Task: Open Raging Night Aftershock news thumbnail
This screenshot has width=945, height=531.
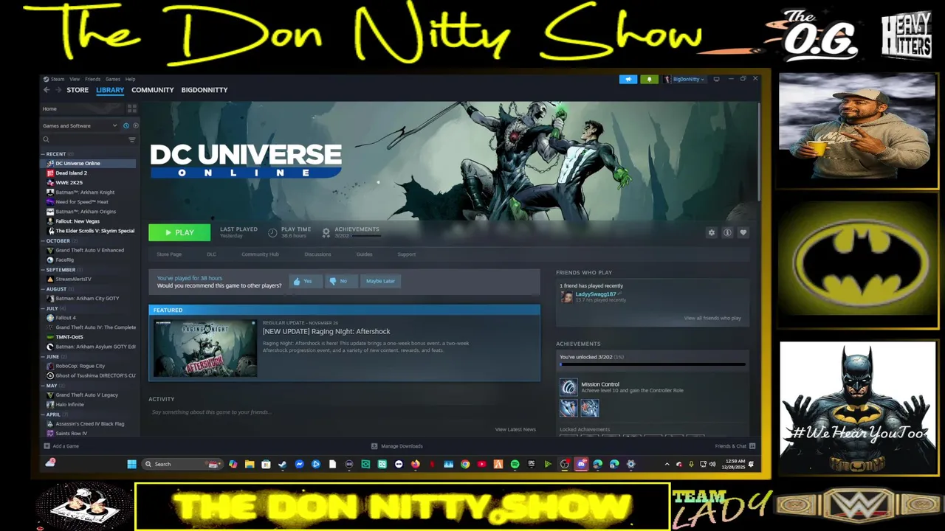Action: coord(205,348)
